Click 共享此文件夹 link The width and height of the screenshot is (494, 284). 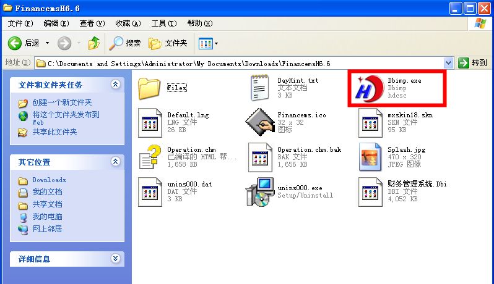[54, 132]
